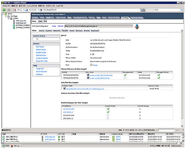Toggle Storage Online check for svsan-sm01

[159, 75]
